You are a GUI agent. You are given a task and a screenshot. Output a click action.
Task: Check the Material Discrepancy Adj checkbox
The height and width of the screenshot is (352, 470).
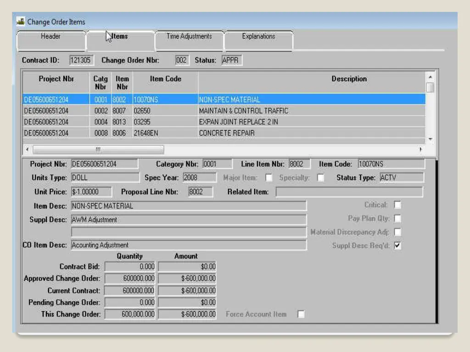[397, 232]
